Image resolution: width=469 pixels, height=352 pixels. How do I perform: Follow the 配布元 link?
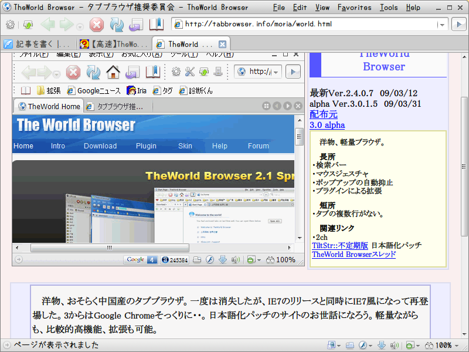pos(324,114)
